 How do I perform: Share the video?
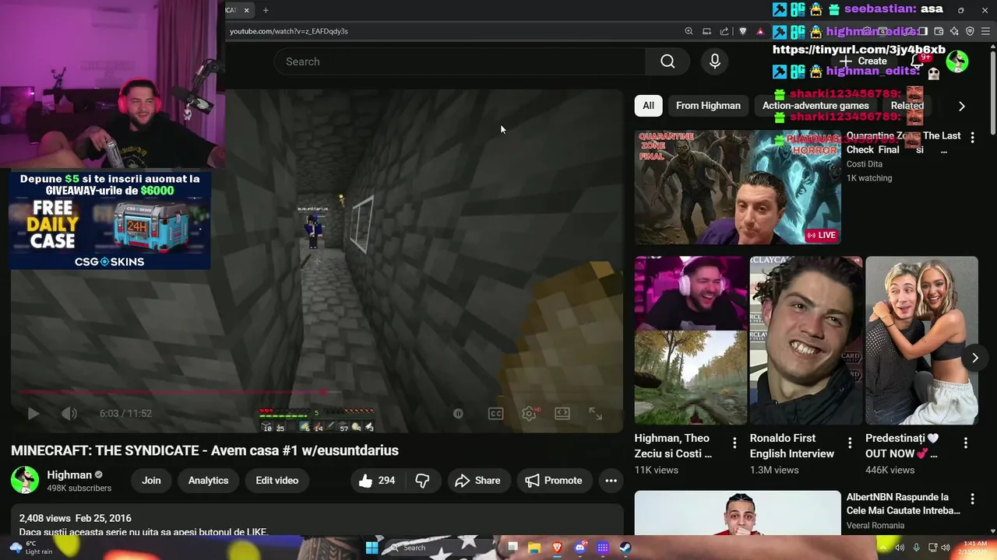point(477,481)
